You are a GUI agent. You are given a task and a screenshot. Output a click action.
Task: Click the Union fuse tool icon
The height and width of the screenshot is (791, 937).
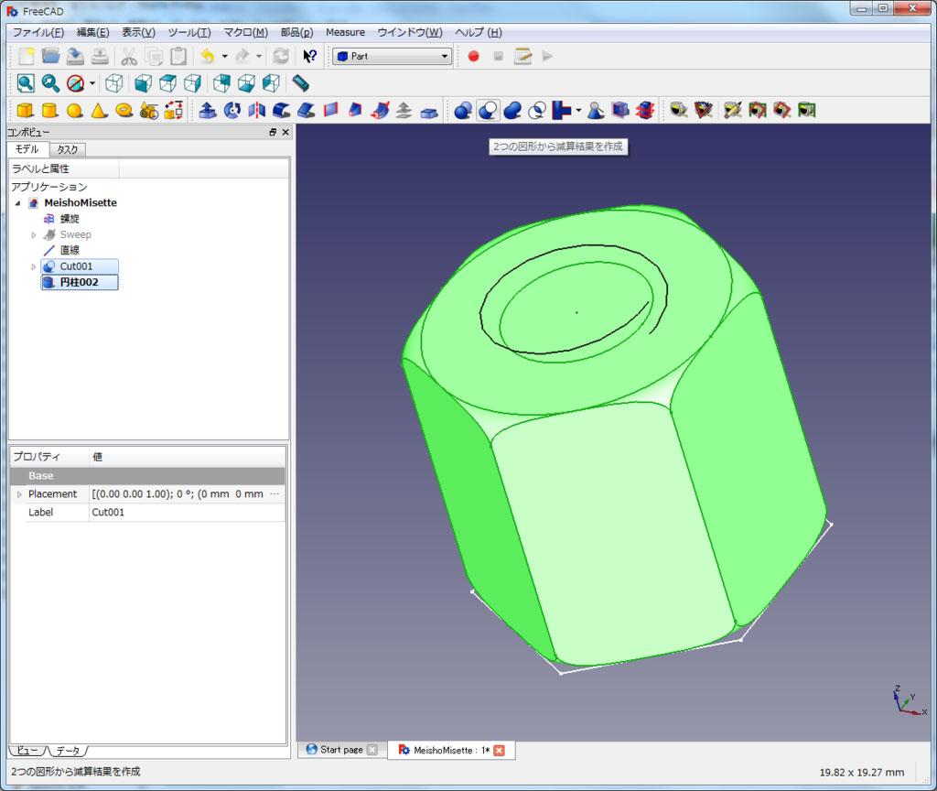point(512,110)
